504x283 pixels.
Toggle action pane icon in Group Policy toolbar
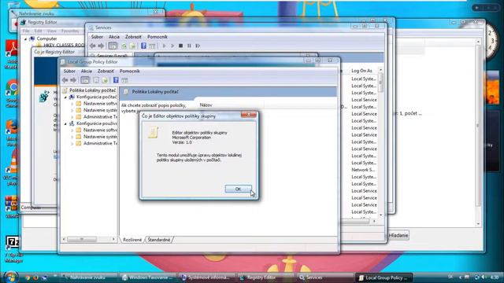pos(124,80)
